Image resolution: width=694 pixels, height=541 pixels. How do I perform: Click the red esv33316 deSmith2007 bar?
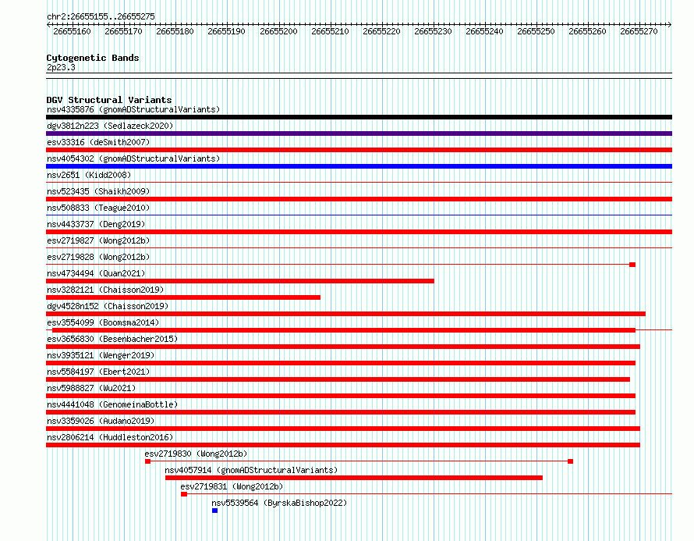tap(359, 150)
